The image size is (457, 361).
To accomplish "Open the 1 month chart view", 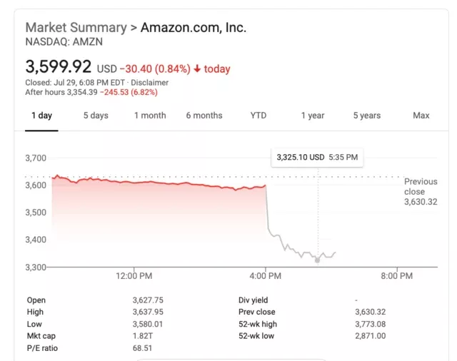I will pyautogui.click(x=150, y=116).
